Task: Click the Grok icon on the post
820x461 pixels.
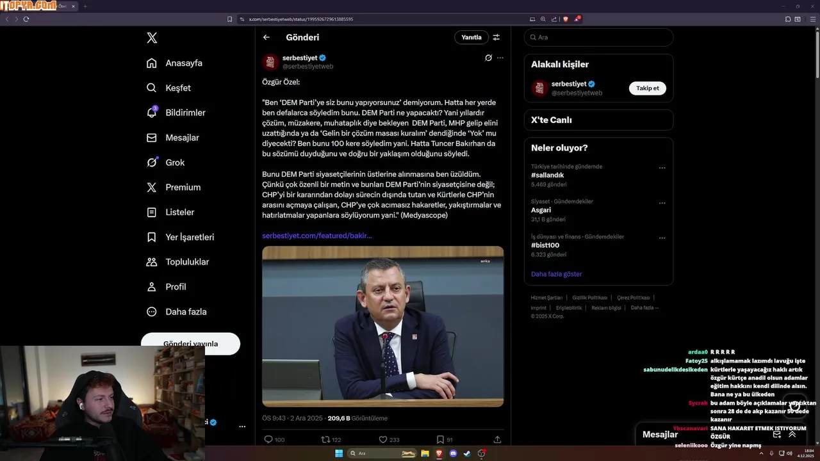Action: coord(488,58)
